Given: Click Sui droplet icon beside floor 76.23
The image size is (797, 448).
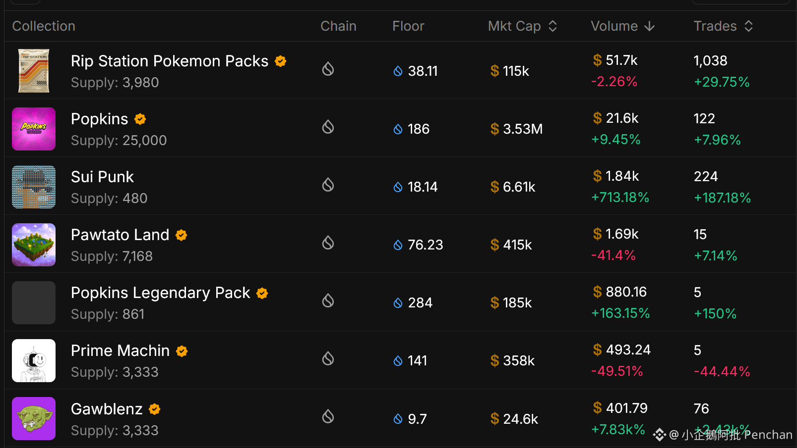Looking at the screenshot, I should 398,245.
